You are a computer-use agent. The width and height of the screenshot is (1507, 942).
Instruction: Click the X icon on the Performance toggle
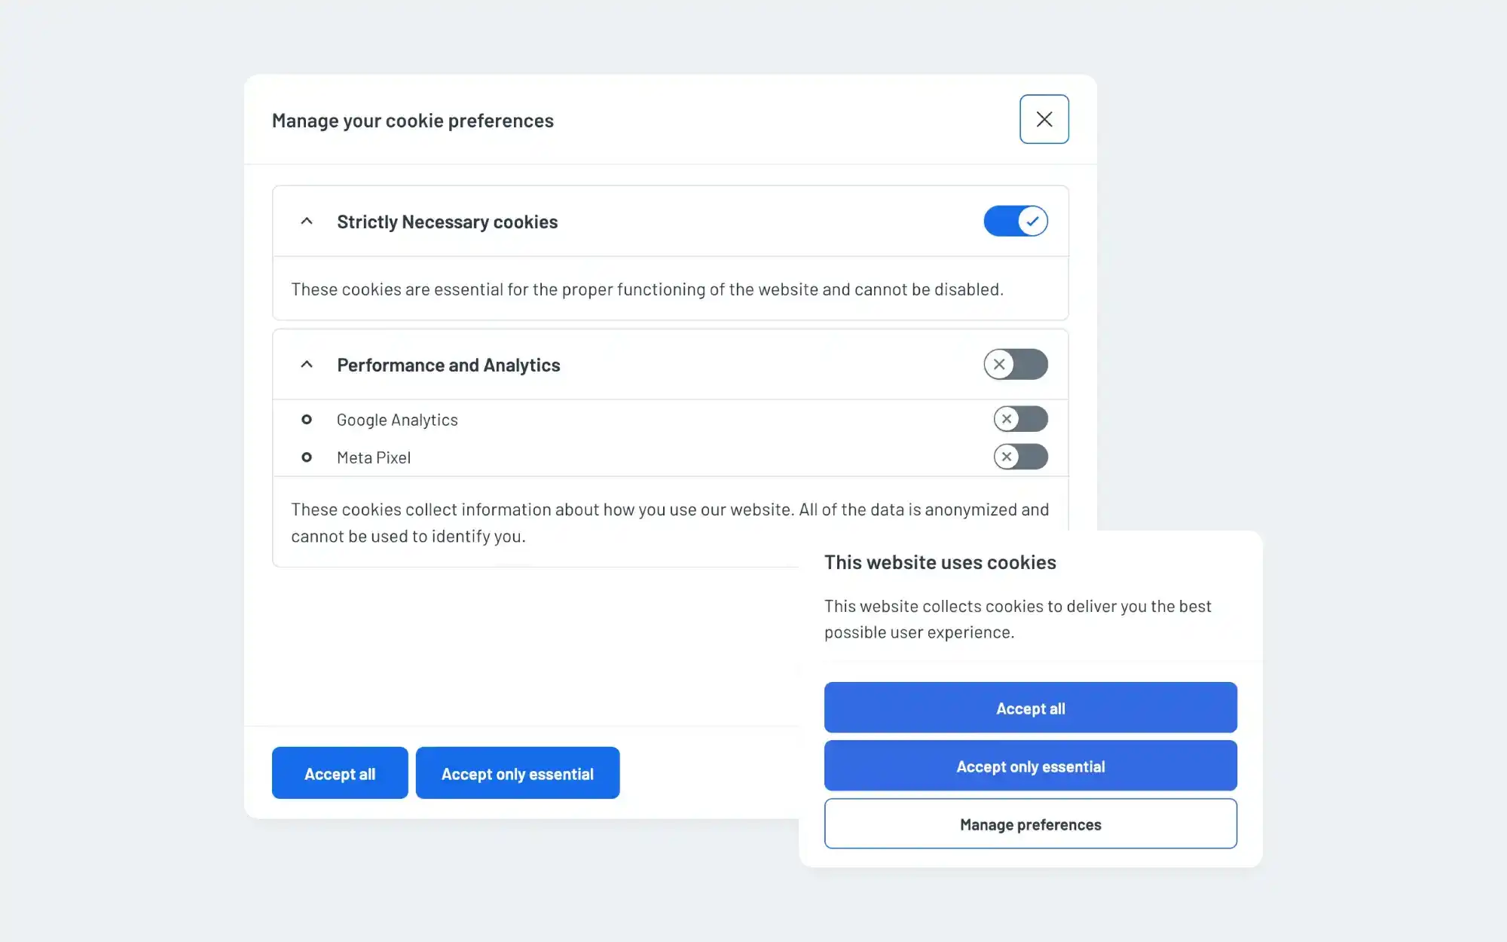coord(1000,364)
